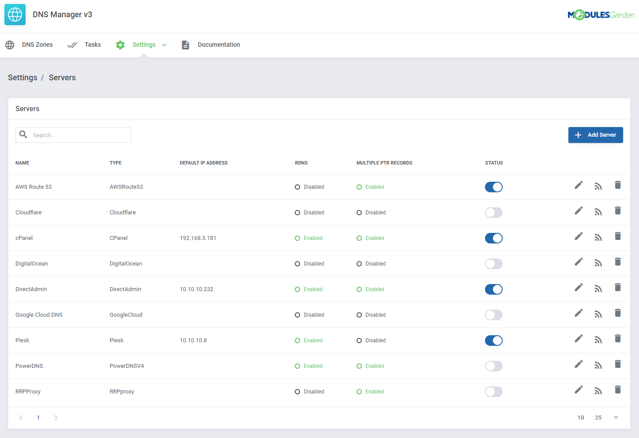639x438 pixels.
Task: Go to Settings breadcrumb link
Action: (x=23, y=78)
